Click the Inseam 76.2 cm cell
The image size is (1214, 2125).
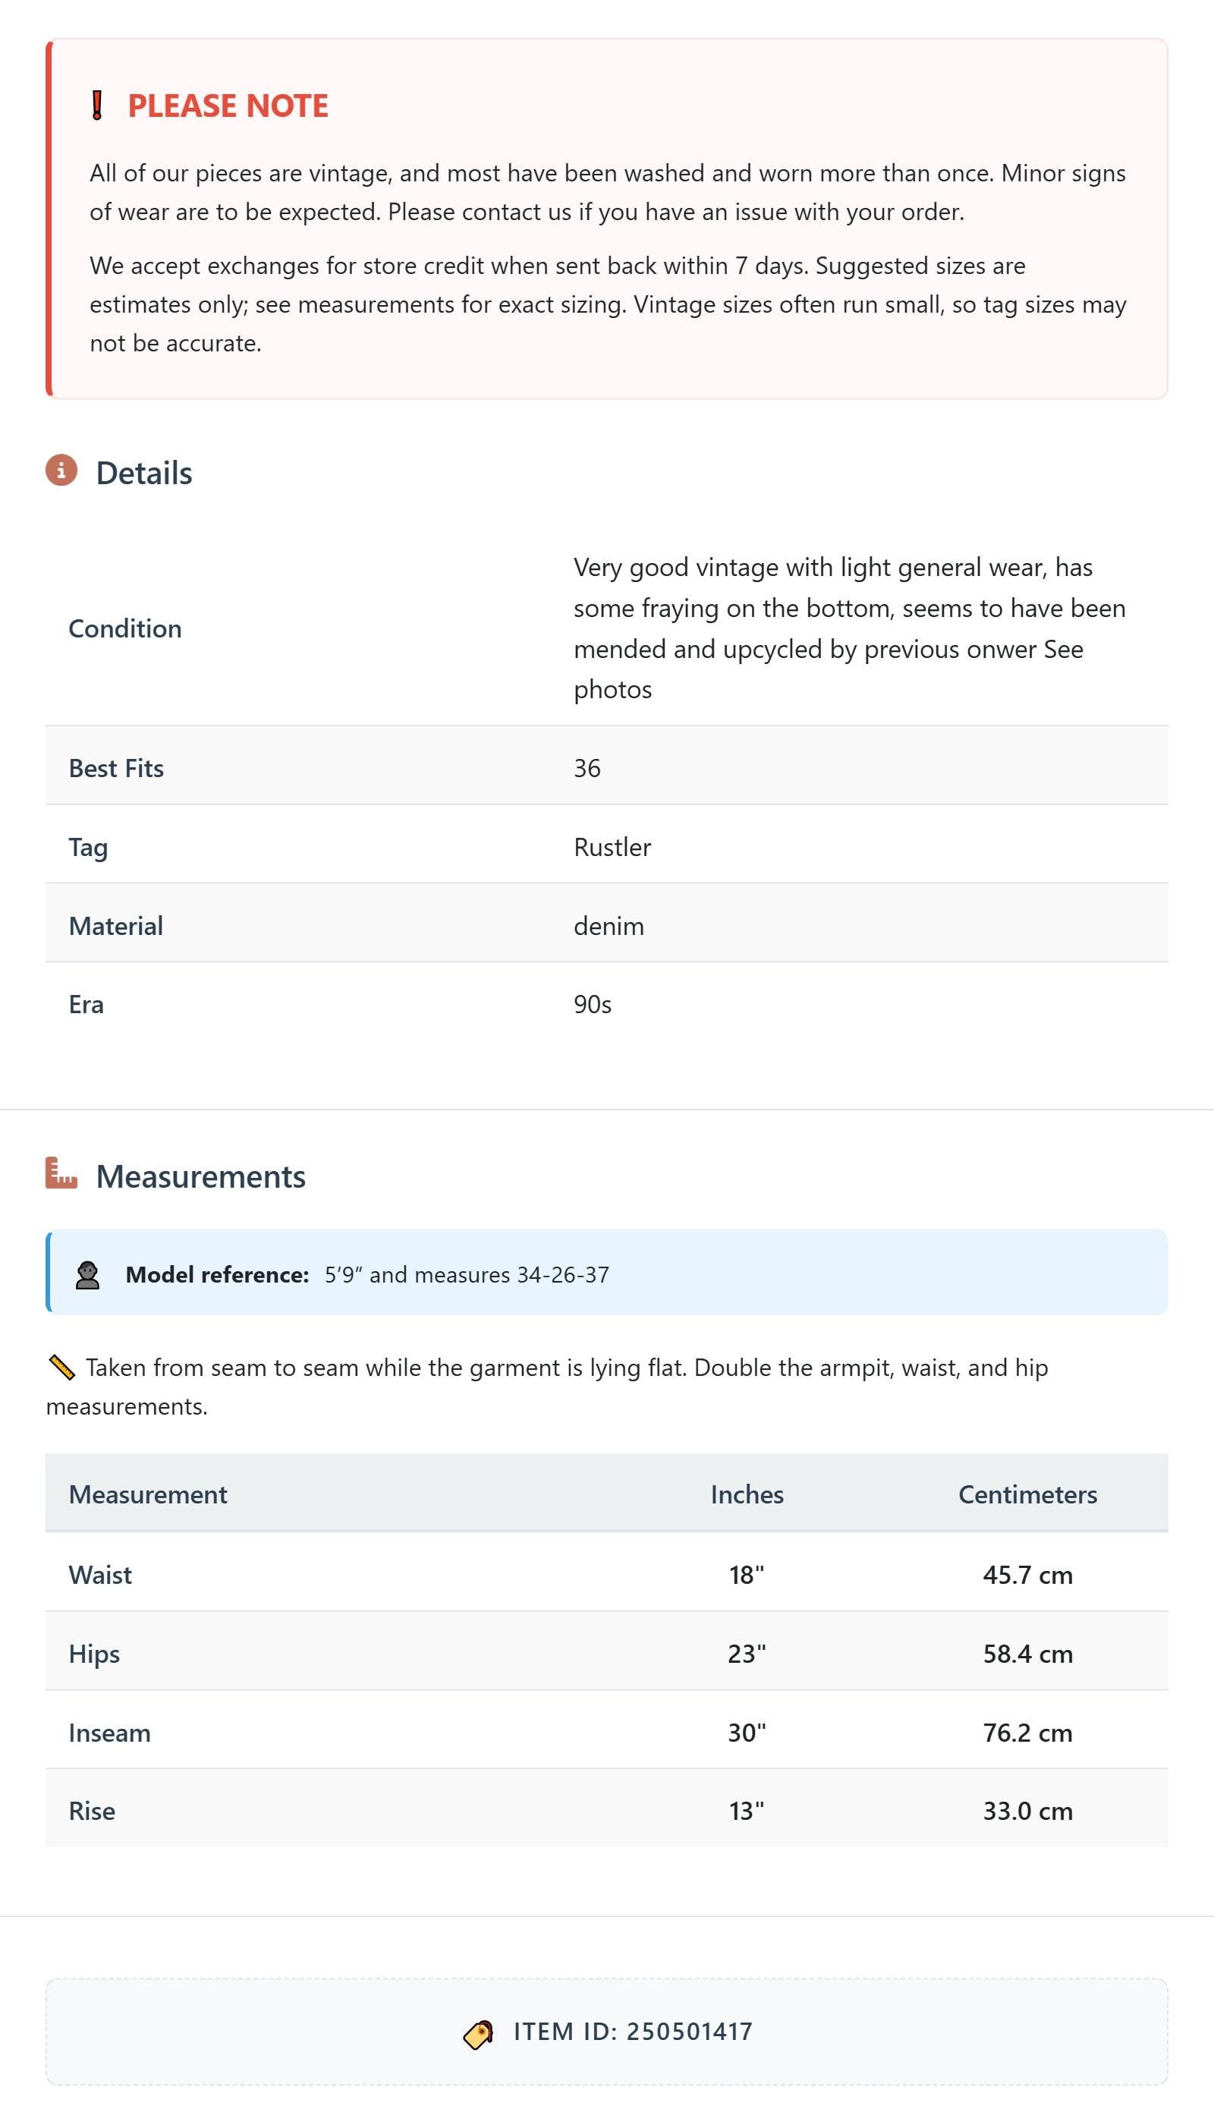(x=1027, y=1732)
